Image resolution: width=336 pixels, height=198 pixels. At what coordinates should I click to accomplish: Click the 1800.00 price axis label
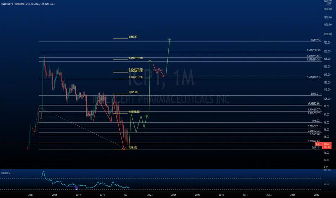(x=328, y=18)
